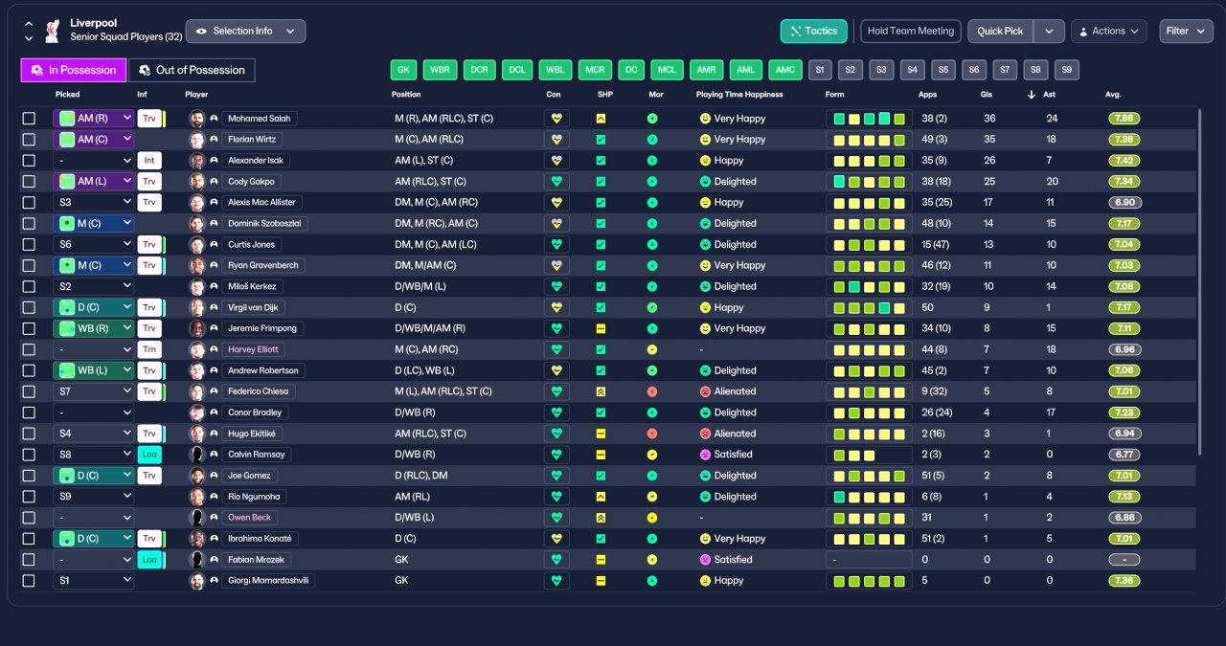Click Mohamed Salah's sharpness arrow icon

click(x=601, y=119)
